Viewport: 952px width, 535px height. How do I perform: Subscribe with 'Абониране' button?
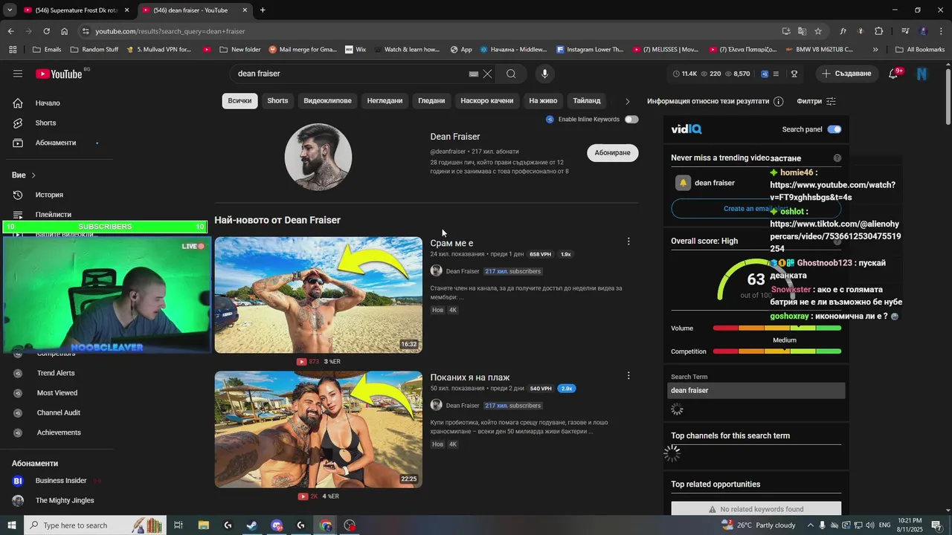pos(612,153)
